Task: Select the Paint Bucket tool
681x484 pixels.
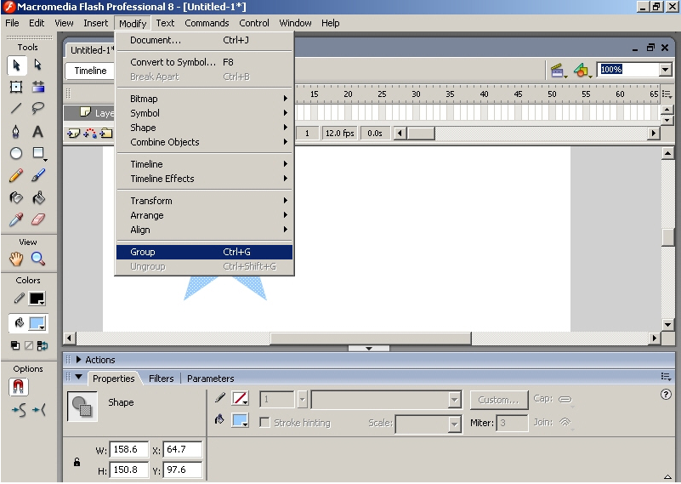Action: click(38, 197)
